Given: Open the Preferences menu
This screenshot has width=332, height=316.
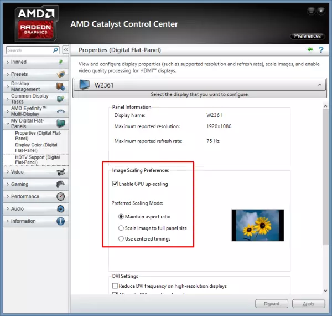Looking at the screenshot, I should pyautogui.click(x=308, y=36).
